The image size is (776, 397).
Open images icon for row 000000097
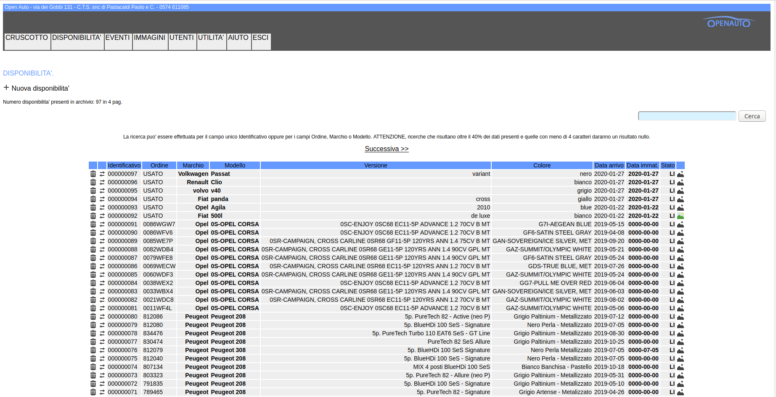(x=681, y=174)
